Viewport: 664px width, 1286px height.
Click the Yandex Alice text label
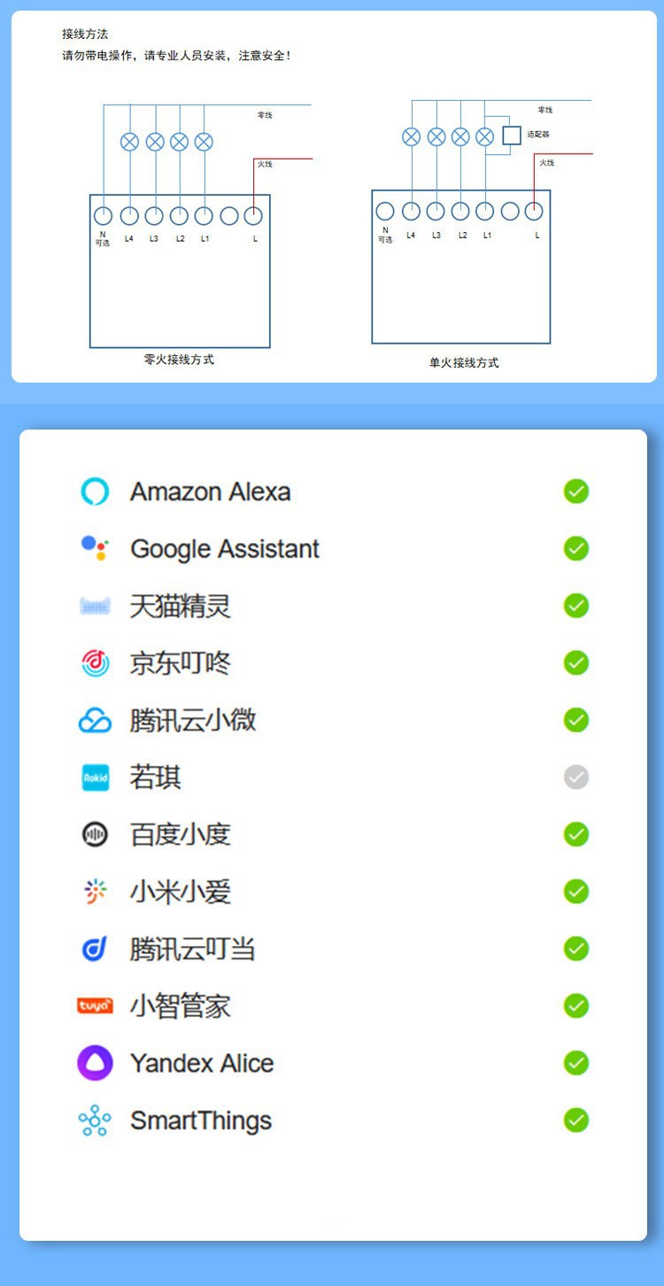click(x=202, y=1064)
